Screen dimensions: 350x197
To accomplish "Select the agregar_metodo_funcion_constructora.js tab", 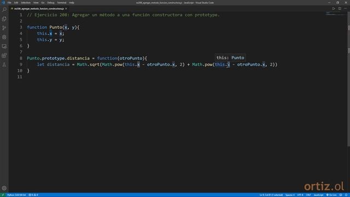I will coord(39,9).
